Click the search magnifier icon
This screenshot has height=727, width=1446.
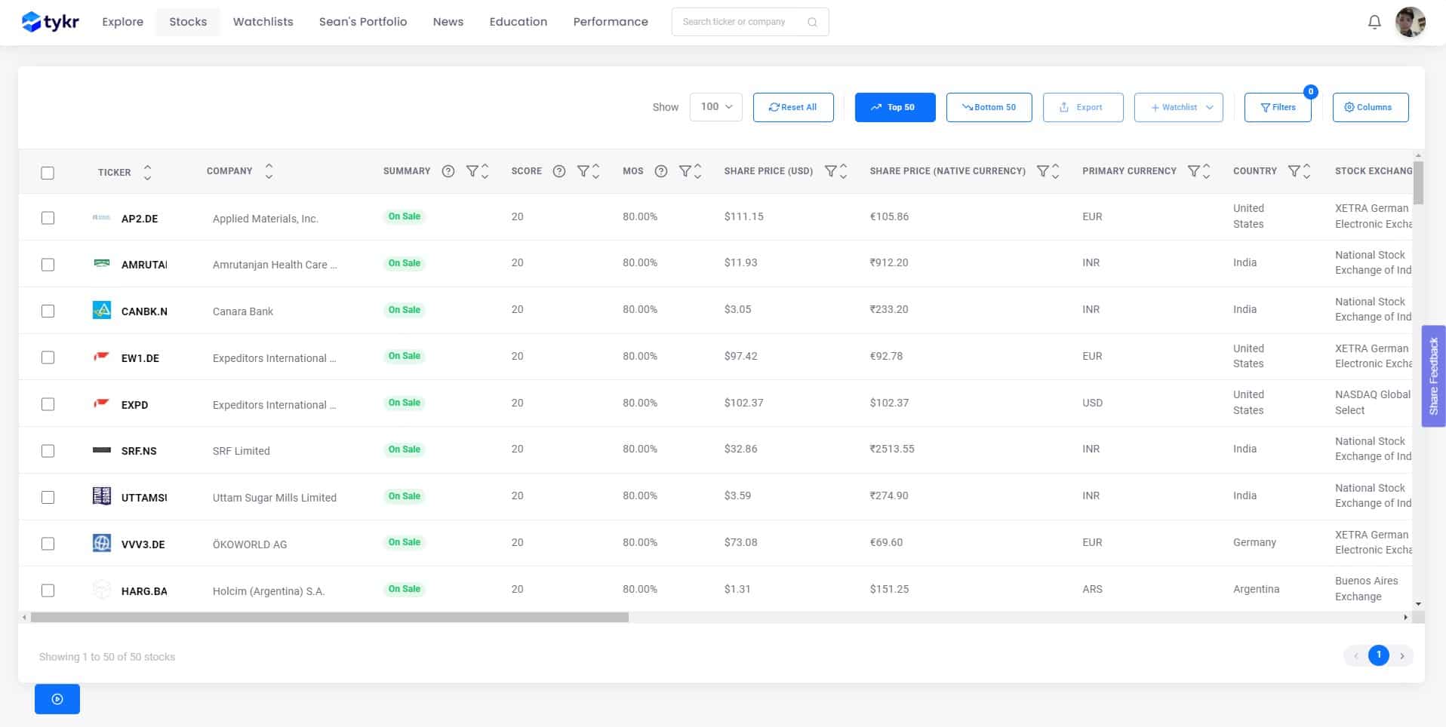(x=812, y=22)
